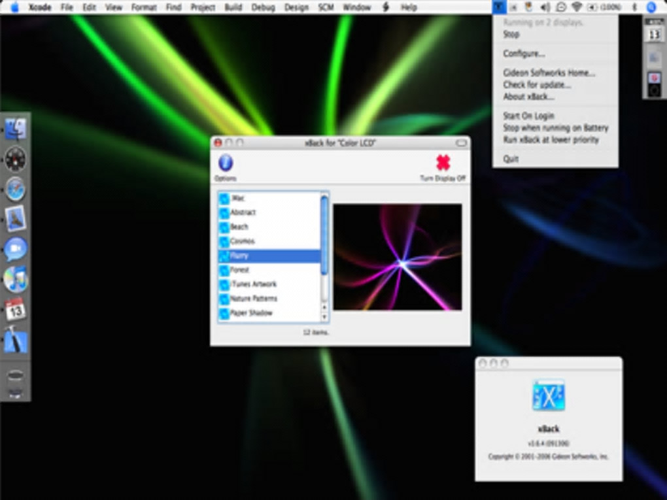Image resolution: width=667 pixels, height=500 pixels.
Task: Toggle Start On Login option
Action: tap(528, 116)
